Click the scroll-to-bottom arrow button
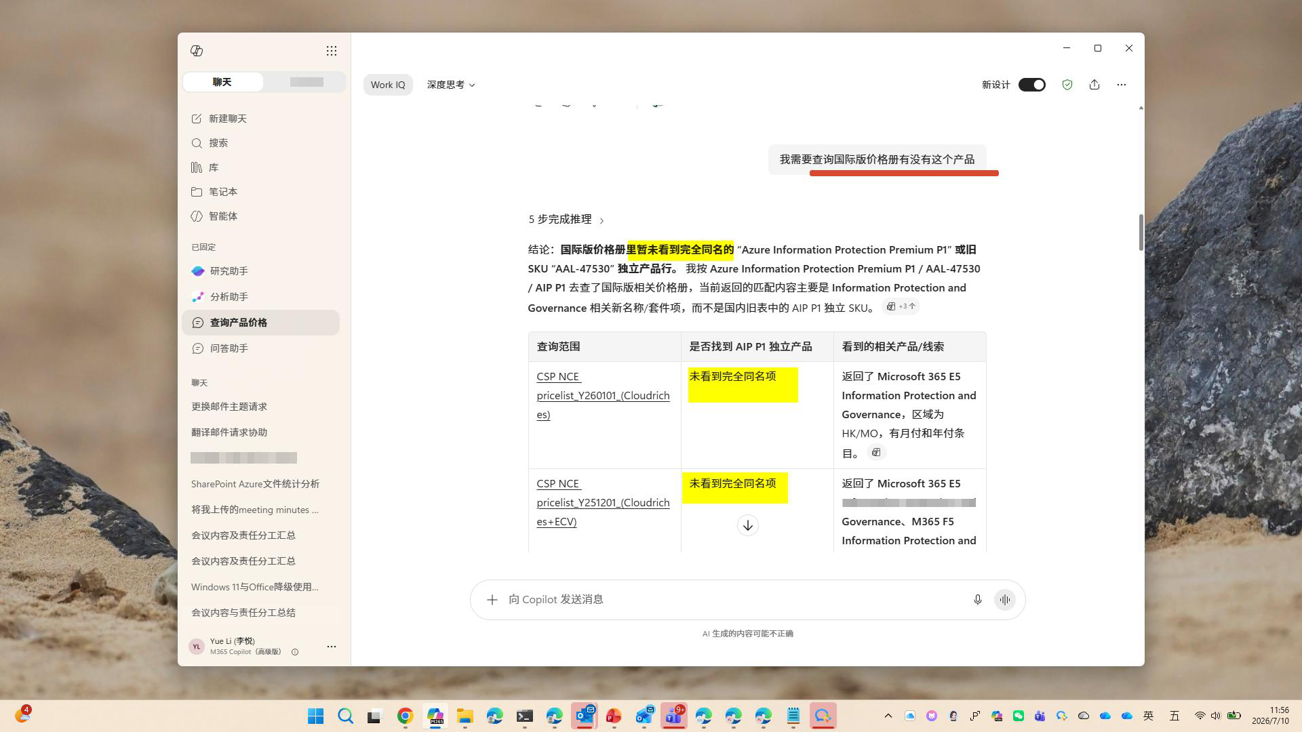 (x=747, y=525)
